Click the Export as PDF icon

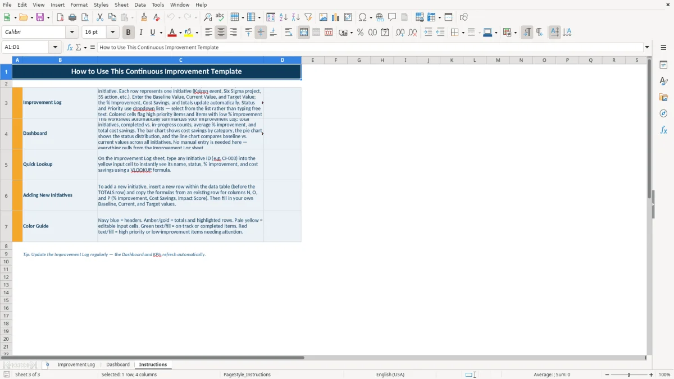[x=60, y=17]
